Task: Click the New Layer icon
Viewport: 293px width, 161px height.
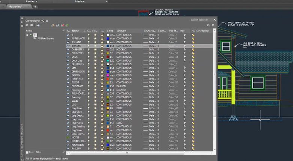Action: [52, 25]
